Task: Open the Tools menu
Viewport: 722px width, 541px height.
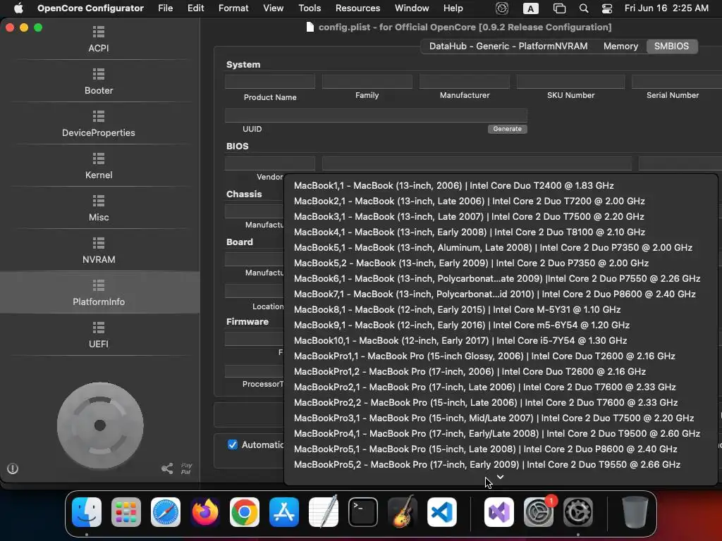Action: pos(310,8)
